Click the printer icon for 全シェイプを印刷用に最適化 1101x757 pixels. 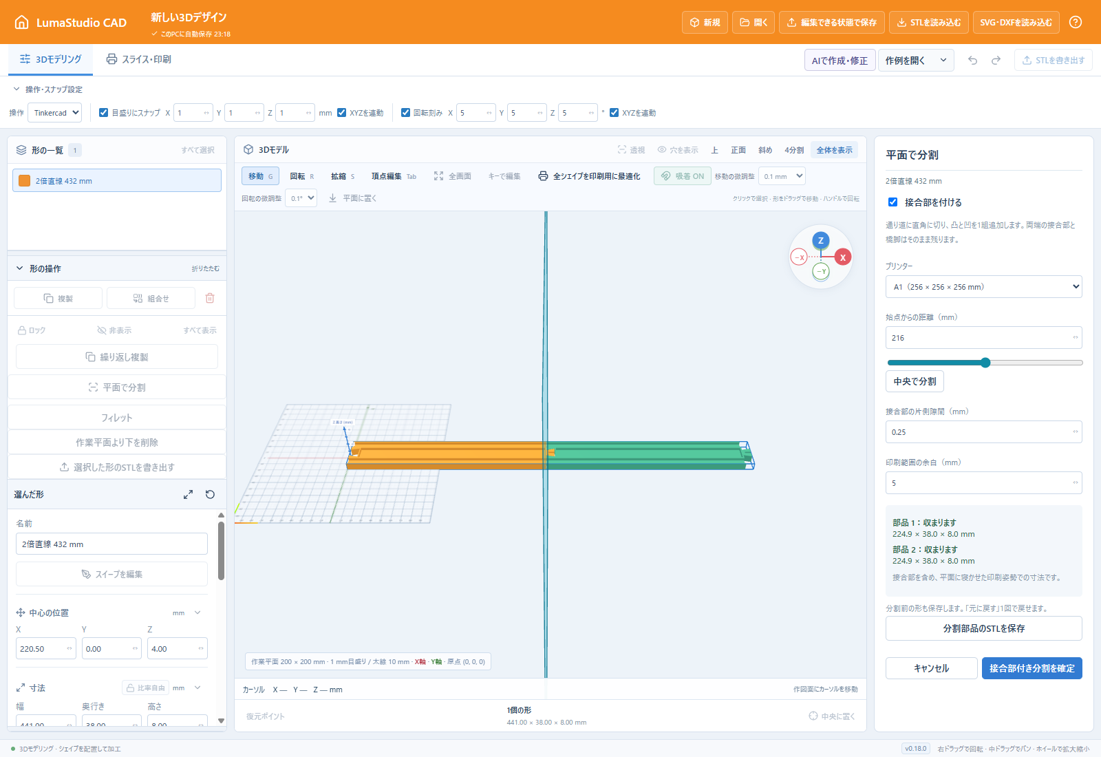[543, 176]
